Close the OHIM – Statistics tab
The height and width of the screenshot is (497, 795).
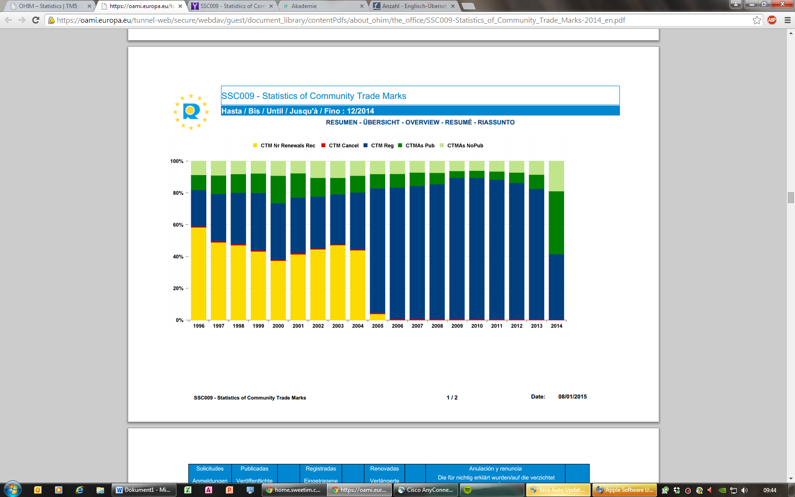(89, 6)
